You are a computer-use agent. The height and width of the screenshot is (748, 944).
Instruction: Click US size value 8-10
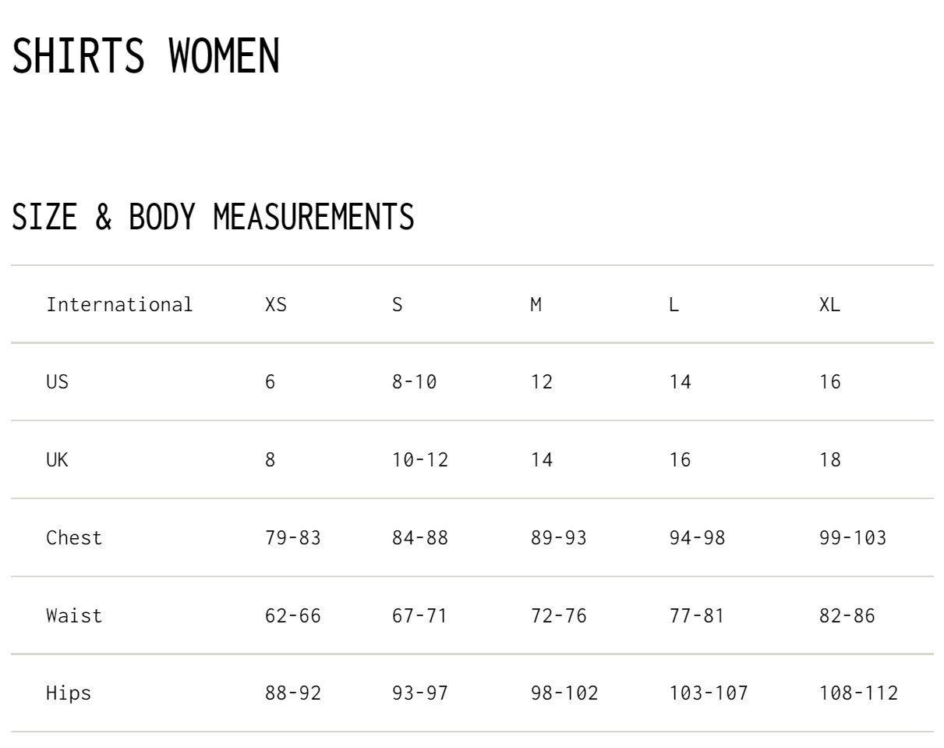point(415,382)
